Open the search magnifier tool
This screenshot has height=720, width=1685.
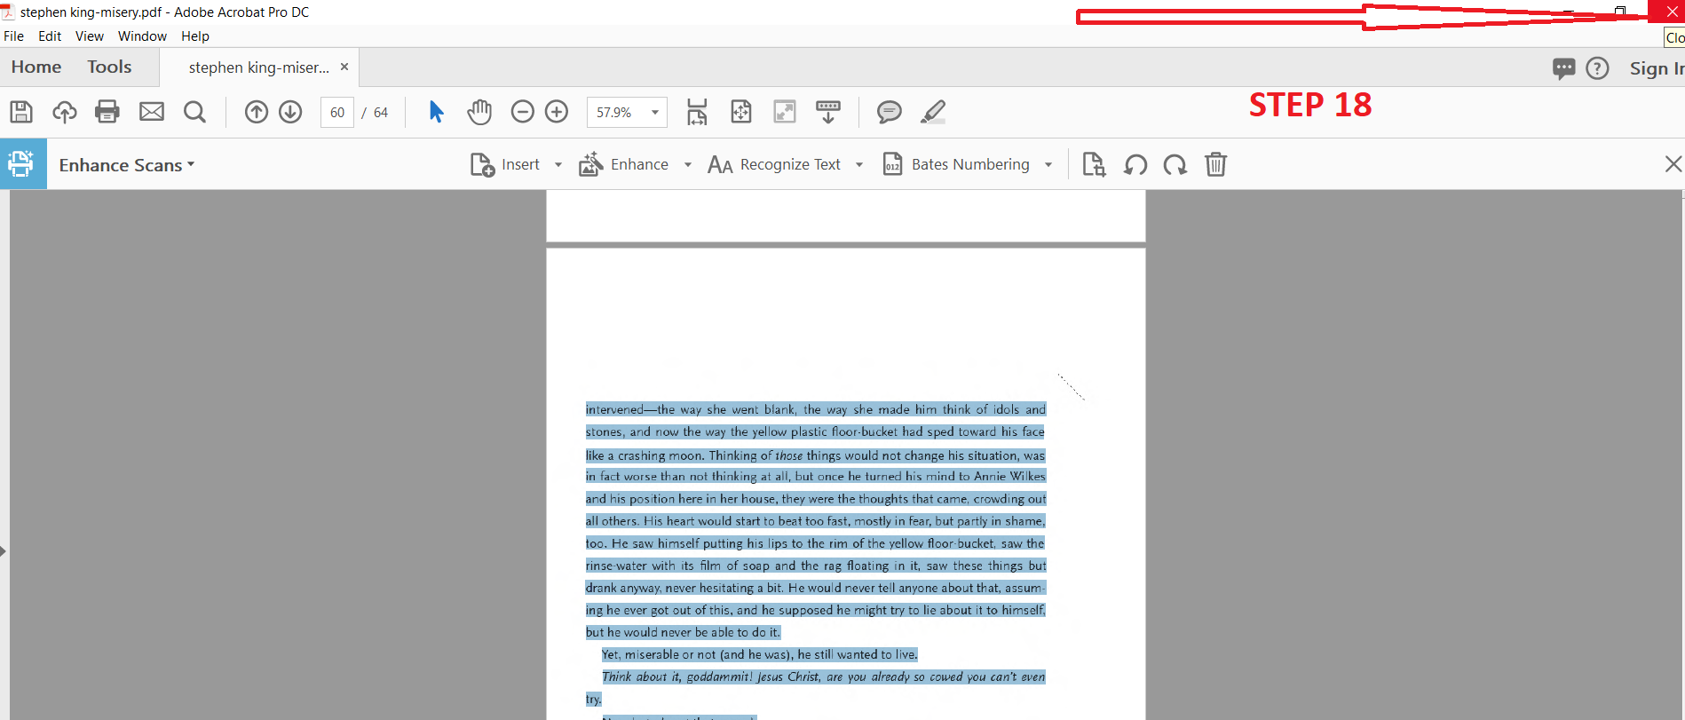click(194, 112)
